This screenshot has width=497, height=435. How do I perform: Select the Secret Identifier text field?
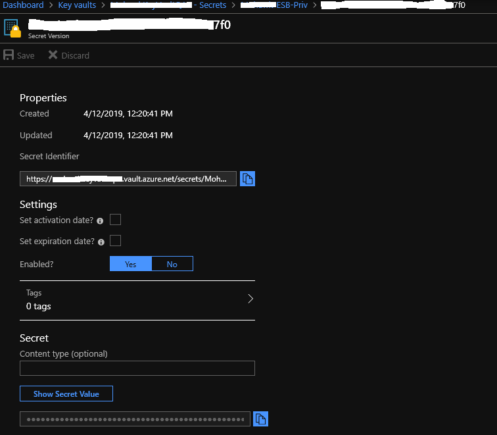pos(128,178)
